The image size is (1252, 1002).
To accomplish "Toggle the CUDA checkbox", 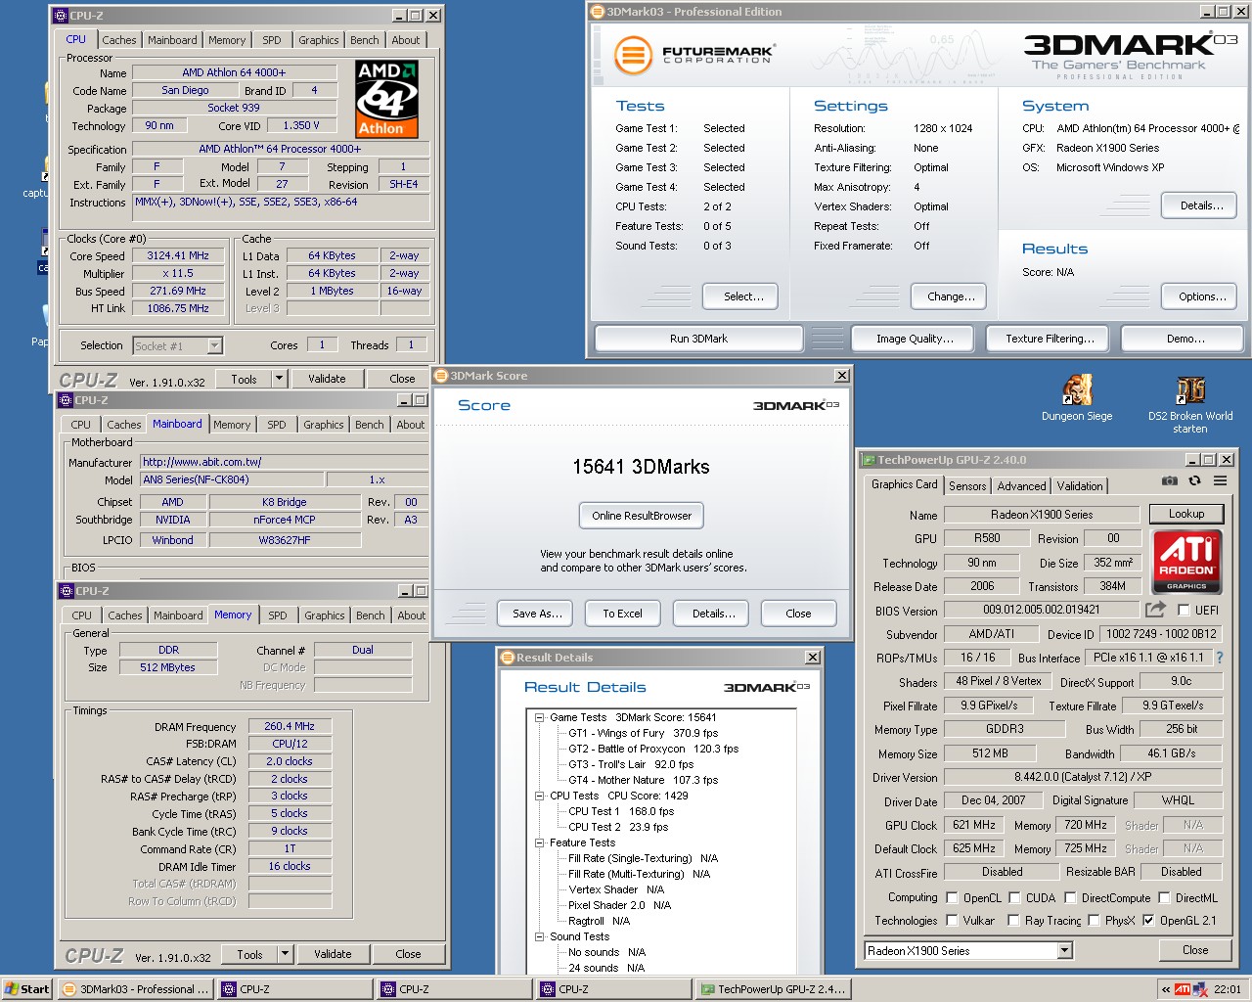I will tap(1014, 897).
